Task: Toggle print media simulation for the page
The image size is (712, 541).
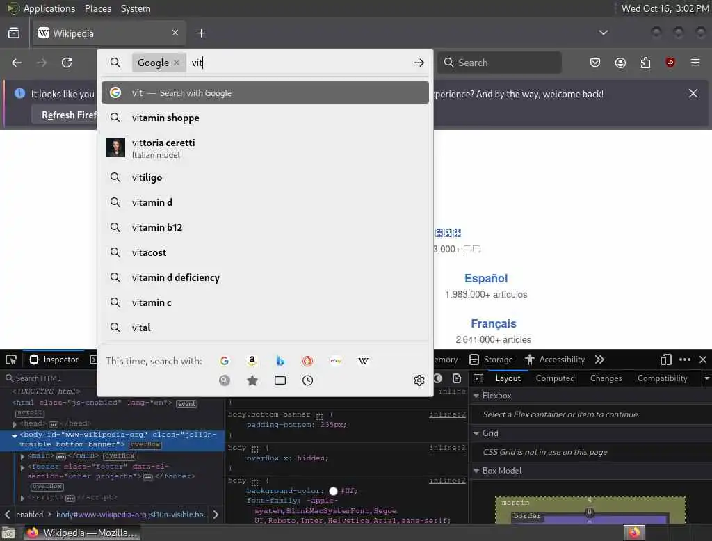Action: pos(457,378)
